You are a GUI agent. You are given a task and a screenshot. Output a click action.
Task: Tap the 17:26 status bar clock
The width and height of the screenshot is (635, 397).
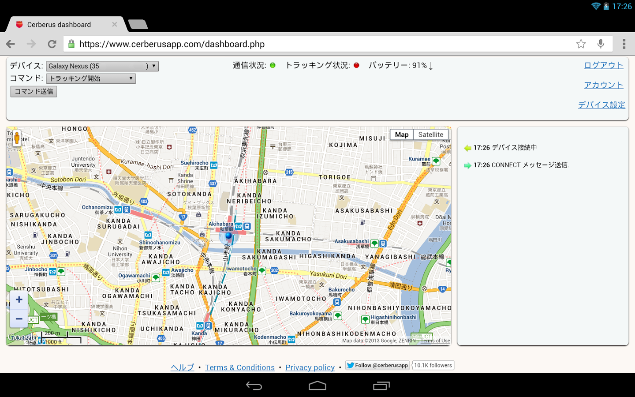(x=622, y=7)
